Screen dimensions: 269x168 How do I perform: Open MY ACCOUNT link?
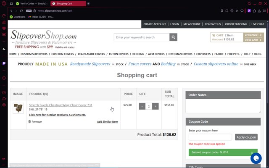192,24
